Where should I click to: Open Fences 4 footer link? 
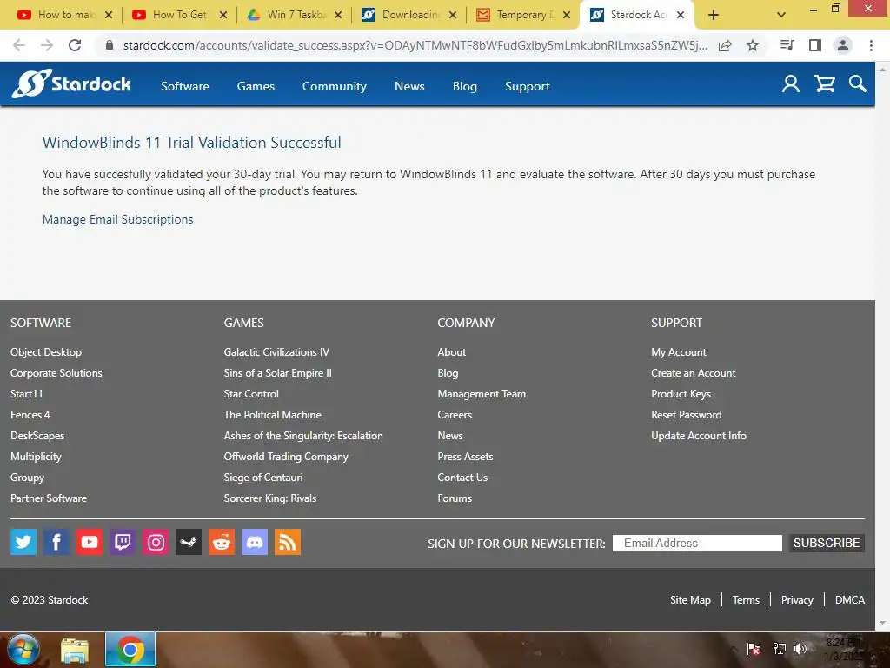pos(30,415)
